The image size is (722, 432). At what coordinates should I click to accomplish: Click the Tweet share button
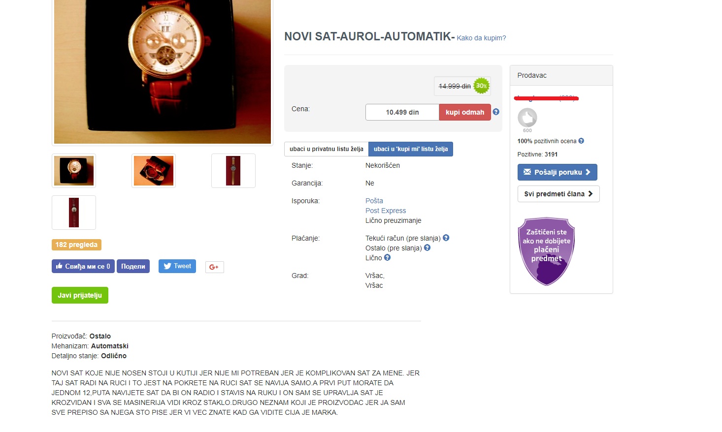point(177,266)
